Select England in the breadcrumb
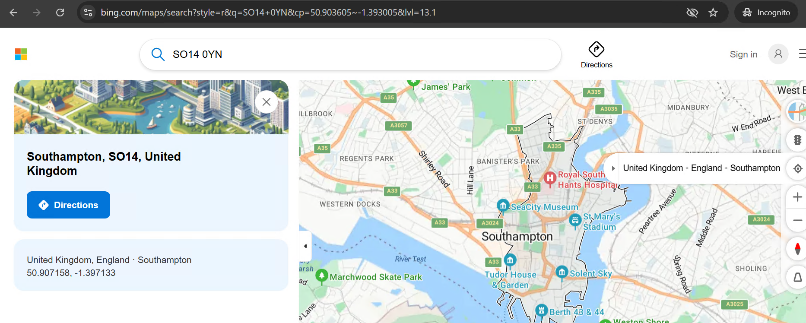Image resolution: width=806 pixels, height=323 pixels. (x=707, y=168)
